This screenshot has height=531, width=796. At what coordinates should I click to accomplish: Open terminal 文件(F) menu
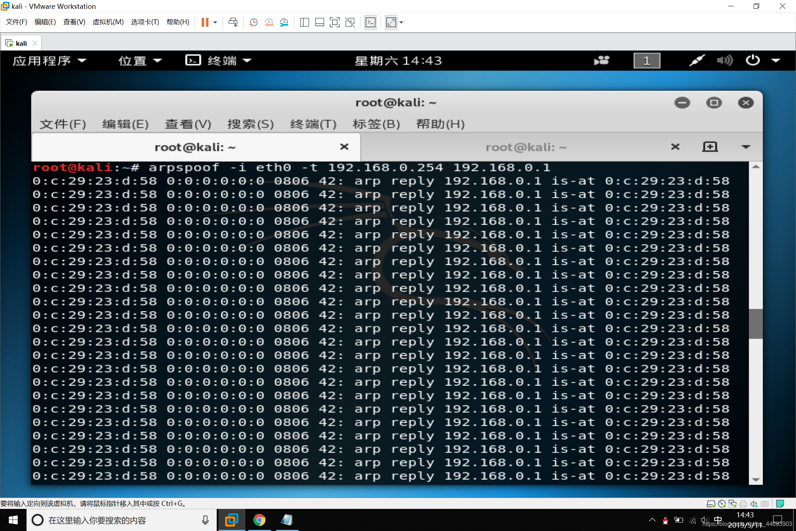click(x=63, y=124)
